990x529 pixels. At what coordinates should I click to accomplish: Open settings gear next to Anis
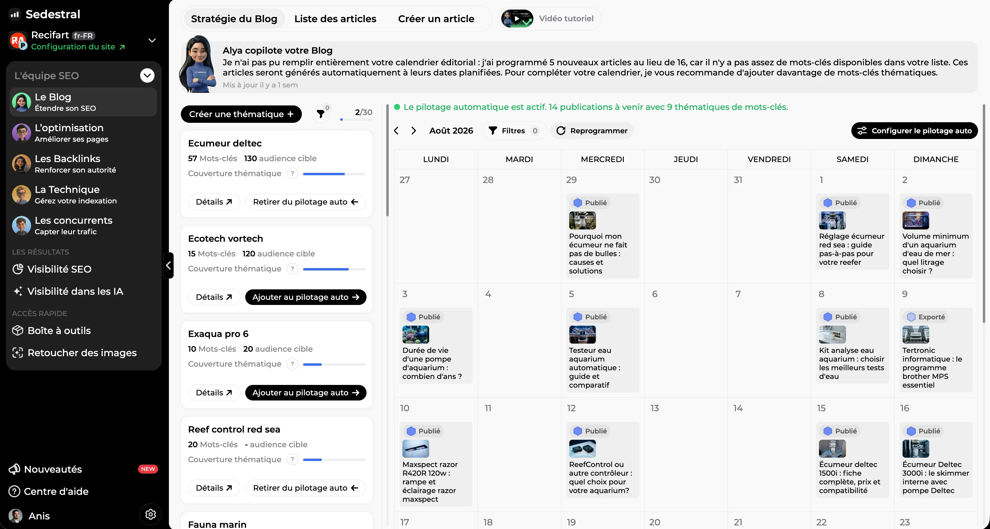point(150,514)
